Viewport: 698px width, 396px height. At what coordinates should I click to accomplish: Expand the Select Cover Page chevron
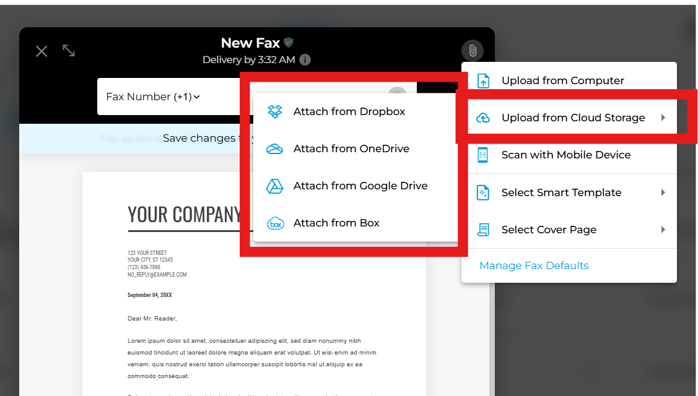pos(663,230)
